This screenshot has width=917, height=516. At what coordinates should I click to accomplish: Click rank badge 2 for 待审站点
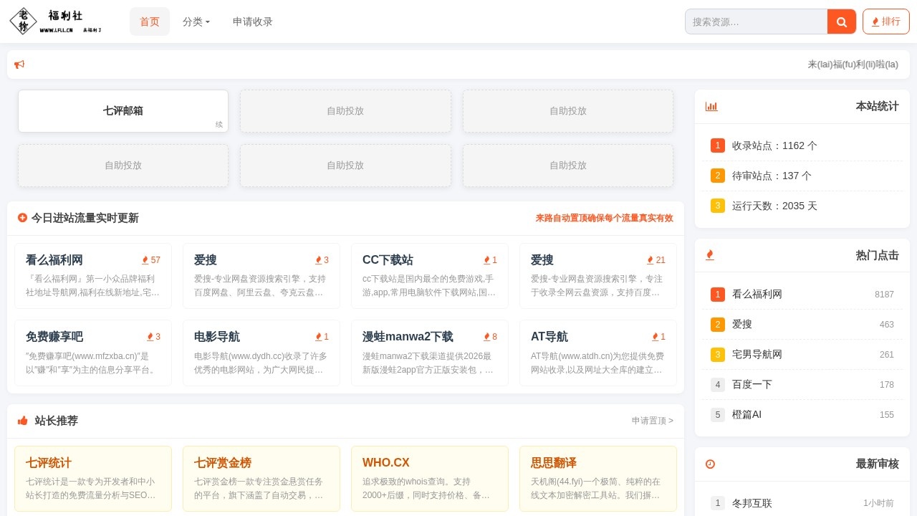click(718, 176)
